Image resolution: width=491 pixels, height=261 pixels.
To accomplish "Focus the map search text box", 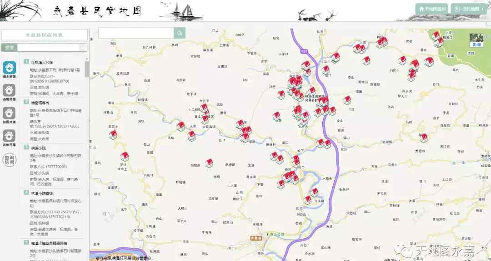I will [136, 33].
